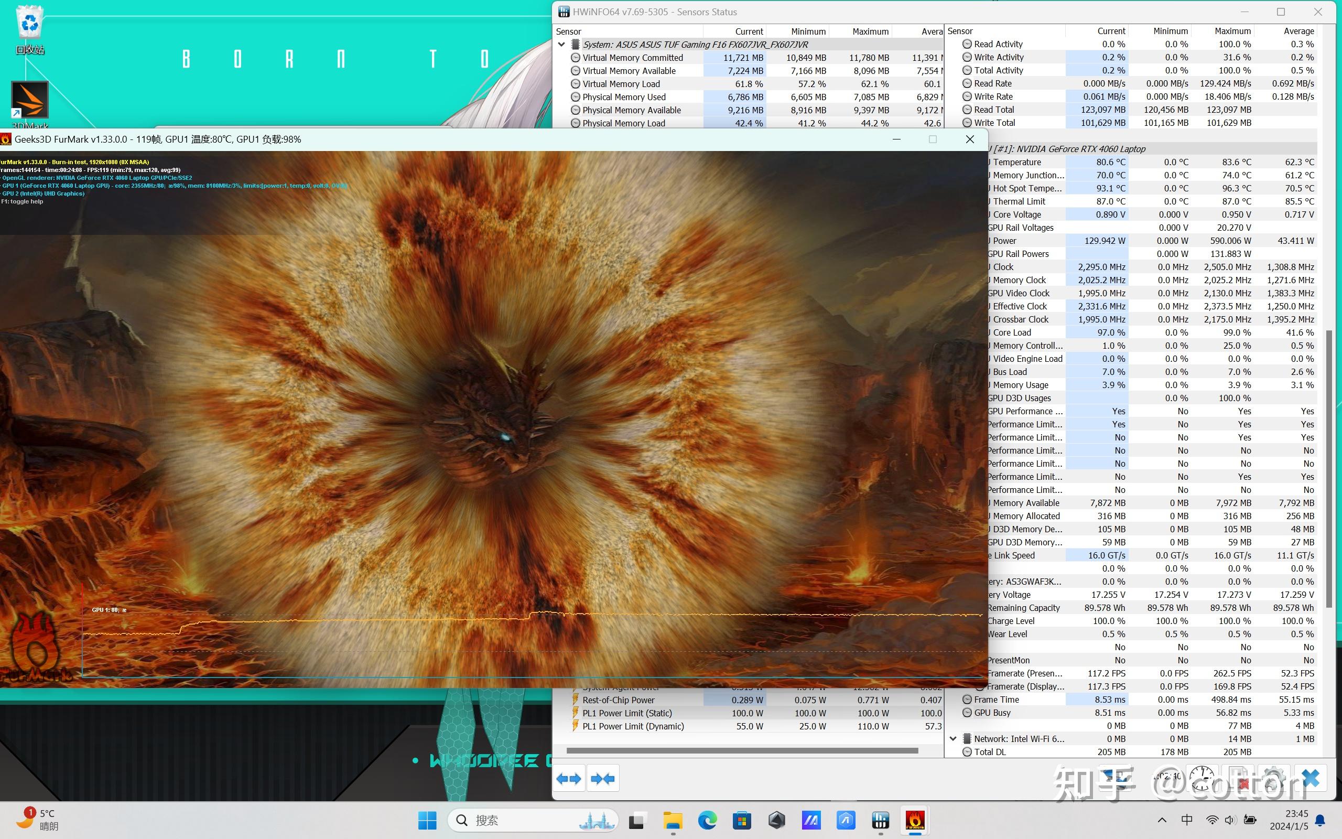Click the sensor icon beside Virtual Memory Committed

[x=576, y=58]
